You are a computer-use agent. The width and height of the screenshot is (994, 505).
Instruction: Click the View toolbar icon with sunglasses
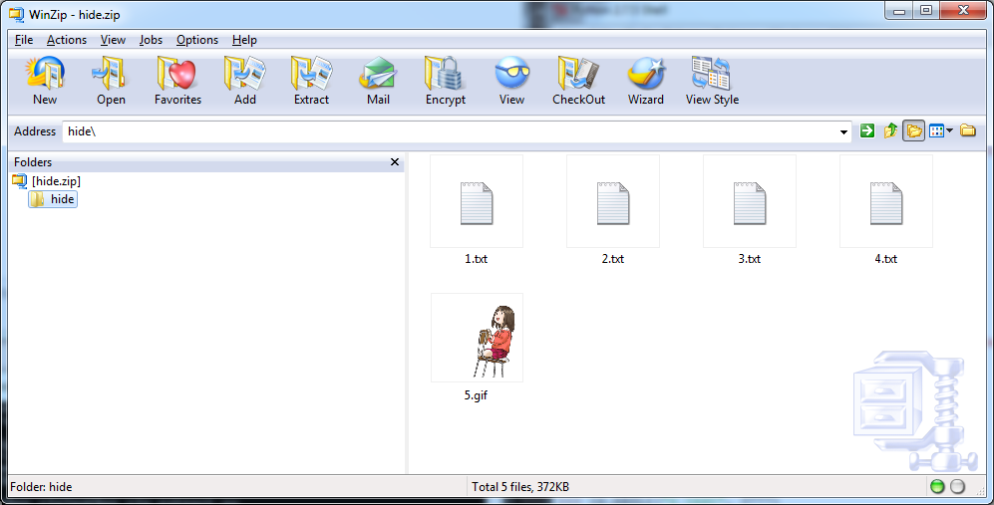(511, 73)
